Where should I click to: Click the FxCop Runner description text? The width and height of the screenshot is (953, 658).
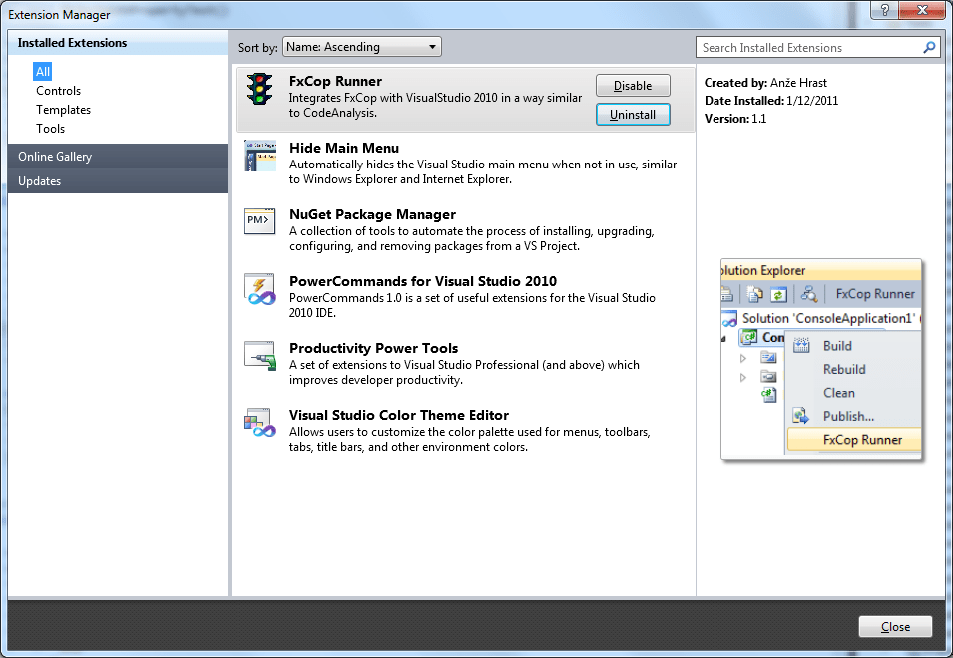click(435, 105)
